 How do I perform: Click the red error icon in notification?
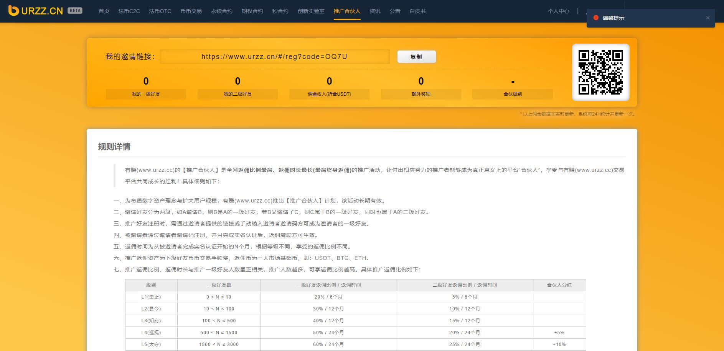pyautogui.click(x=596, y=18)
